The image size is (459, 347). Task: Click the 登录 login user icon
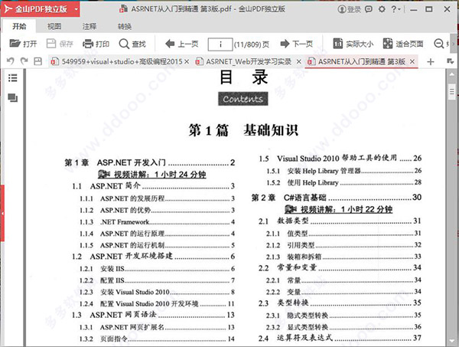click(x=342, y=9)
